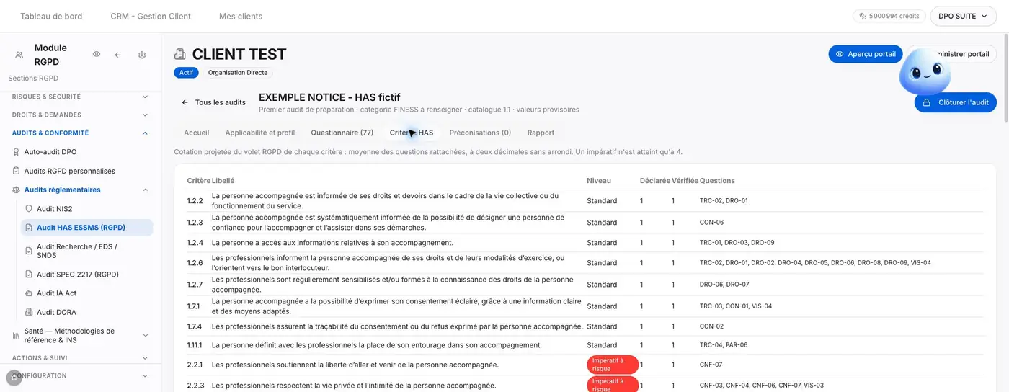This screenshot has height=392, width=1009.
Task: Open CRM - Gestion Client menu
Action: click(x=151, y=16)
